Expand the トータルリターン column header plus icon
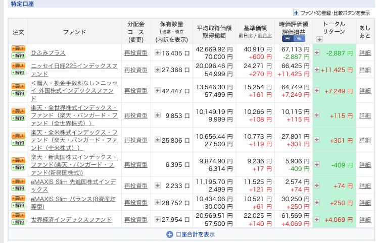 319,39
